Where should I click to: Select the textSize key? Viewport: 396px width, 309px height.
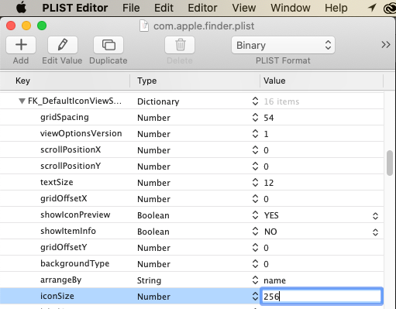point(57,182)
